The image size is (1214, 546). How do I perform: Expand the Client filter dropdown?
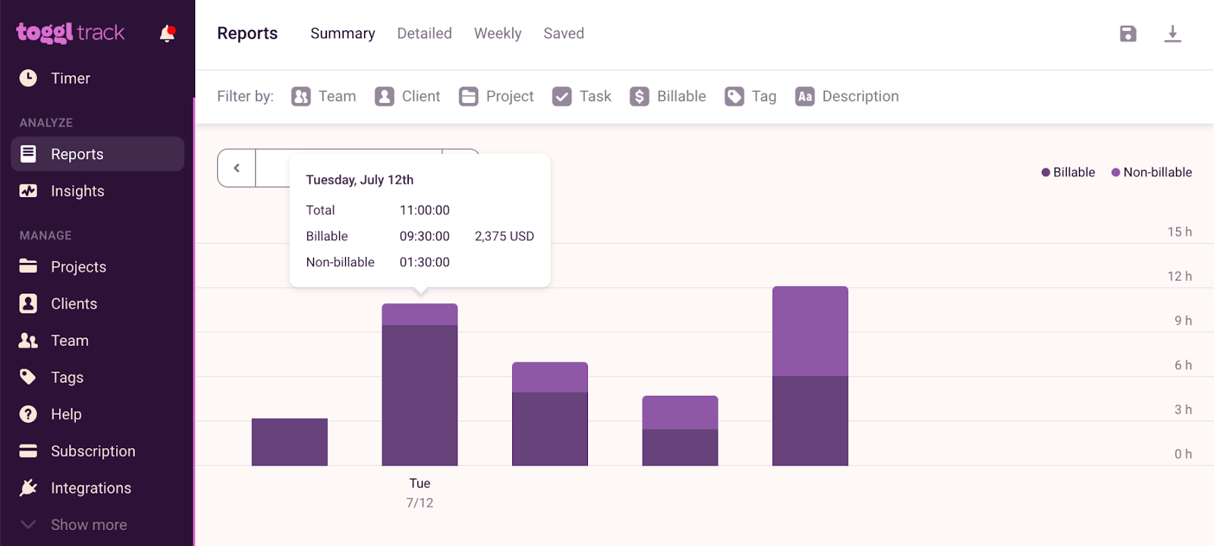click(x=407, y=96)
